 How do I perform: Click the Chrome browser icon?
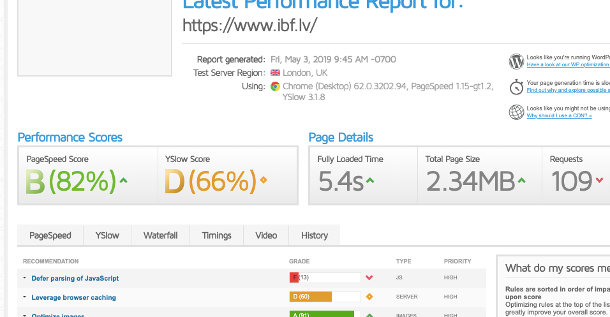click(275, 86)
